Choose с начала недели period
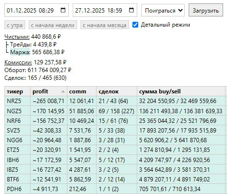 (53, 25)
